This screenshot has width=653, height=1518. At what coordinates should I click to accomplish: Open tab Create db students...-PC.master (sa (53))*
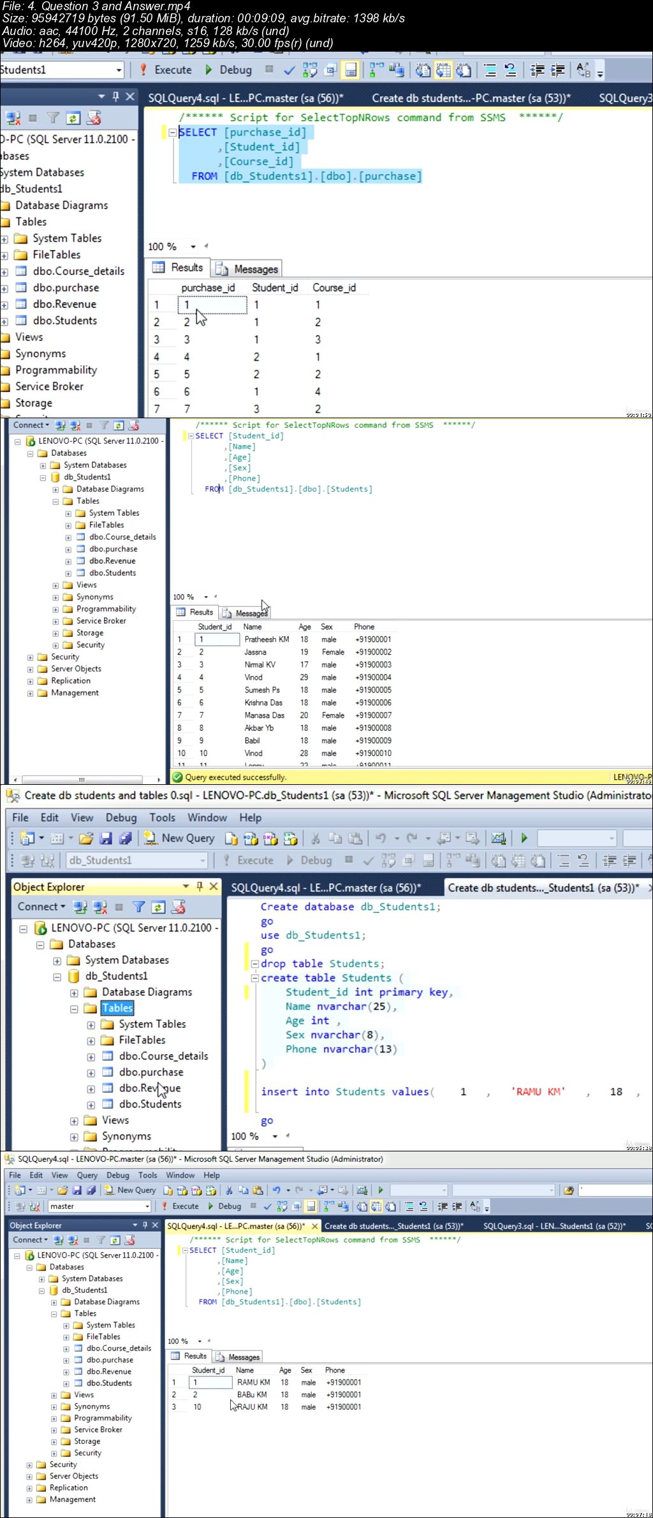[471, 98]
